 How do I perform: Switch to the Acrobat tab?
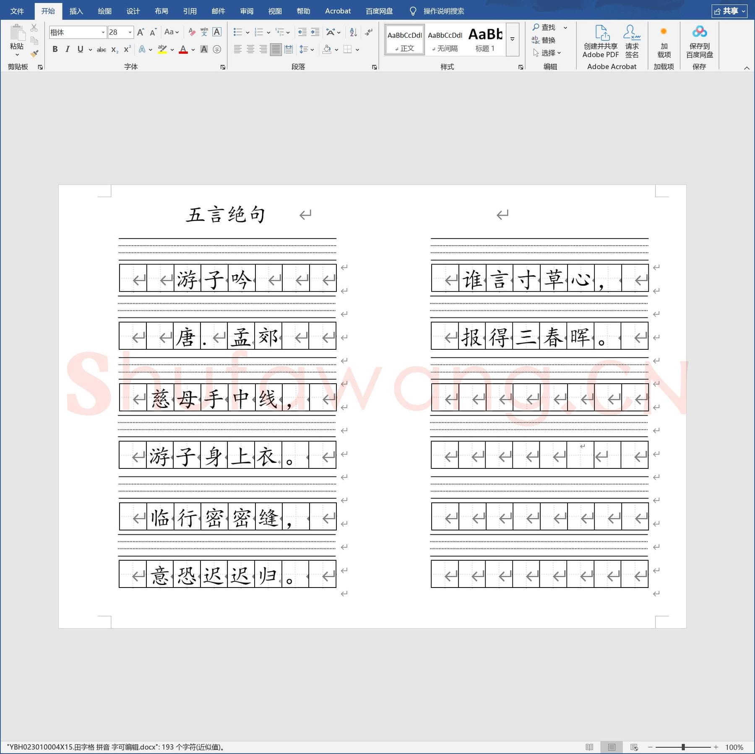[x=338, y=11]
